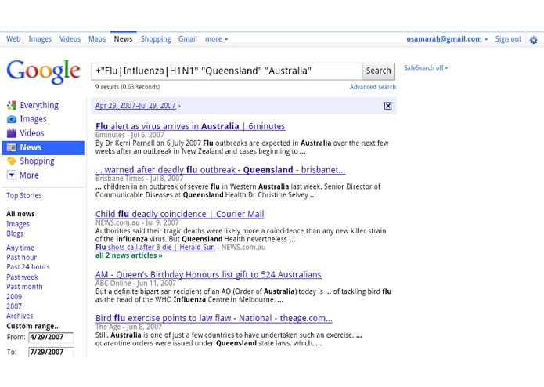
Task: Filter news by Blogs
Action: coord(15,233)
